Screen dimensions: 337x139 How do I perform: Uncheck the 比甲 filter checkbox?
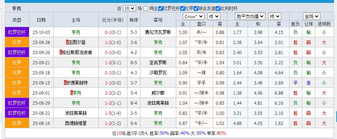(182, 9)
